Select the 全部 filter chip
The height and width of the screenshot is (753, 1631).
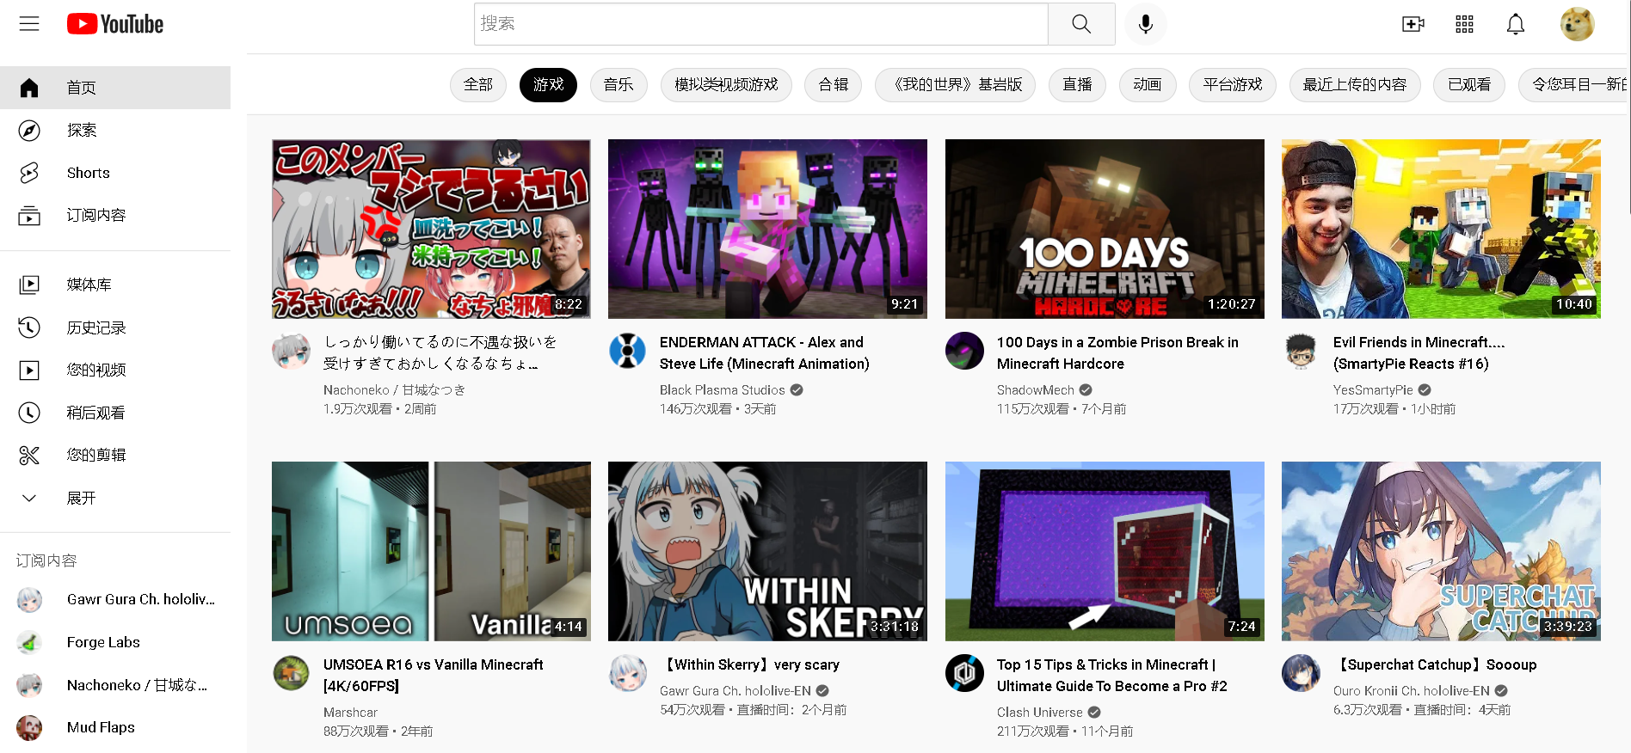(x=477, y=85)
